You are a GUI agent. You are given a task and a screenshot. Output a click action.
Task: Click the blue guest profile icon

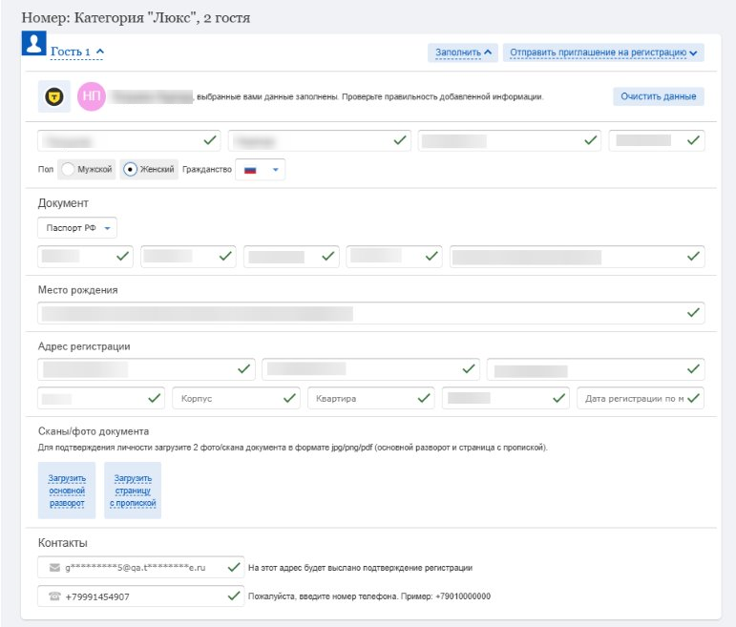[x=34, y=43]
